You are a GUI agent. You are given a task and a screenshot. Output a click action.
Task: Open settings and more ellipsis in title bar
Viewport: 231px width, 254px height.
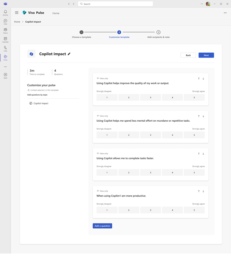click(x=202, y=4)
